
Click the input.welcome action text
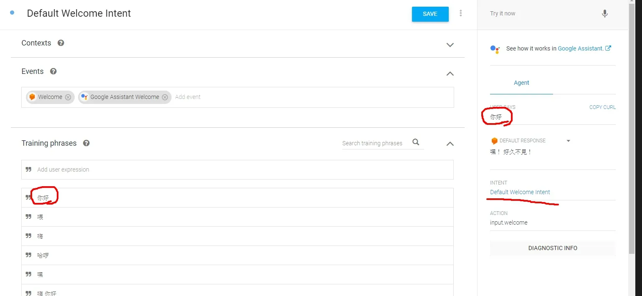coord(509,223)
